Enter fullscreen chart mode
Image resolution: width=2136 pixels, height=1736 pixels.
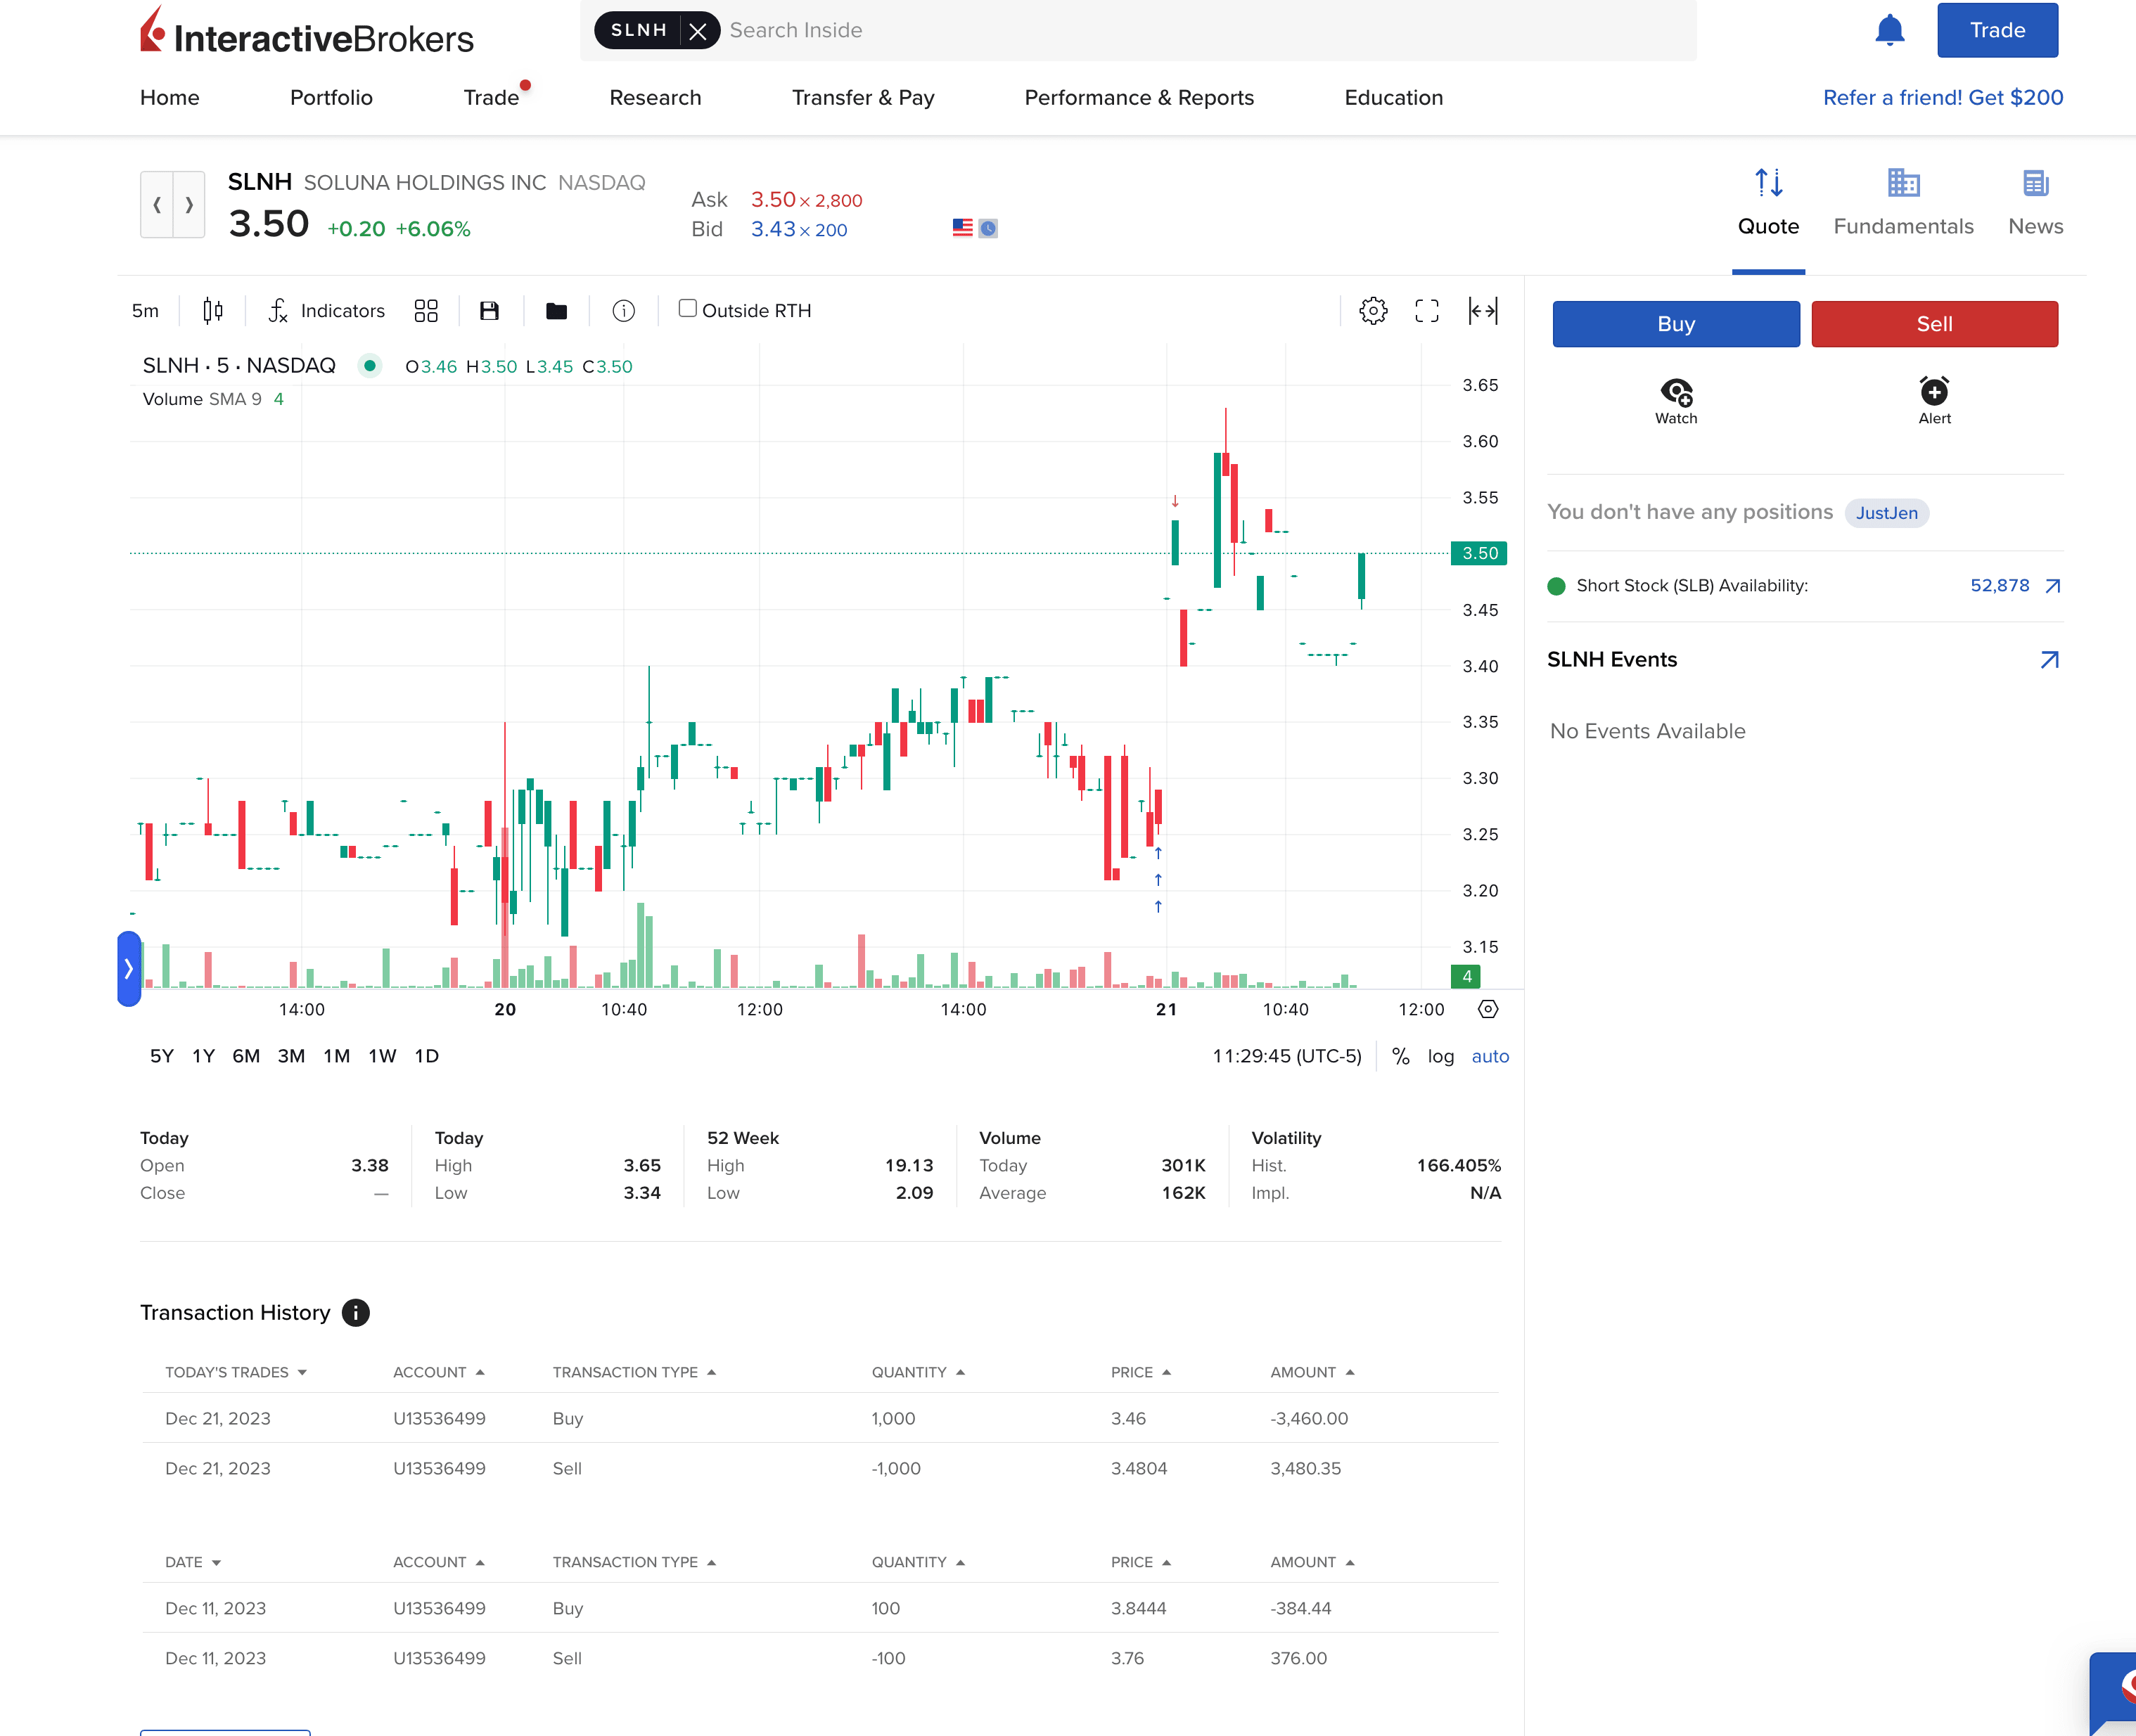coord(1426,311)
